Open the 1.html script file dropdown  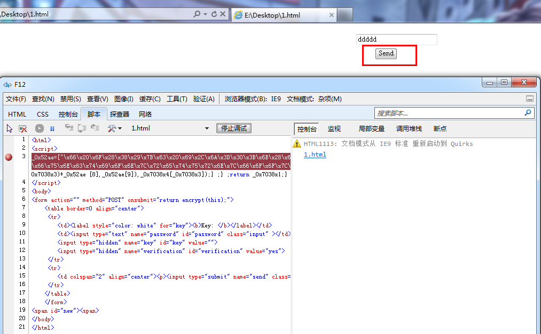point(170,128)
